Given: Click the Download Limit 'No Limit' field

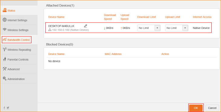Looking at the screenshot, I should pyautogui.click(x=149, y=28).
